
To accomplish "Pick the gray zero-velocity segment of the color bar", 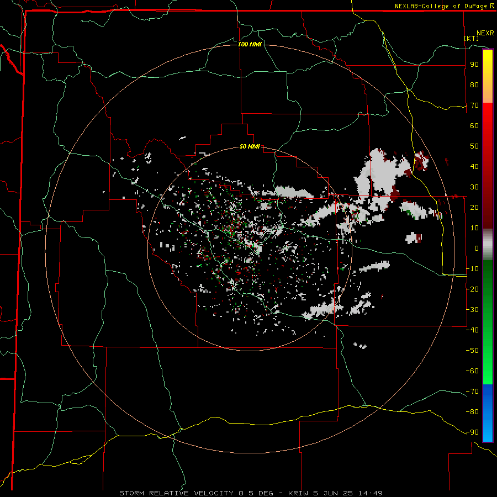I will pos(488,245).
